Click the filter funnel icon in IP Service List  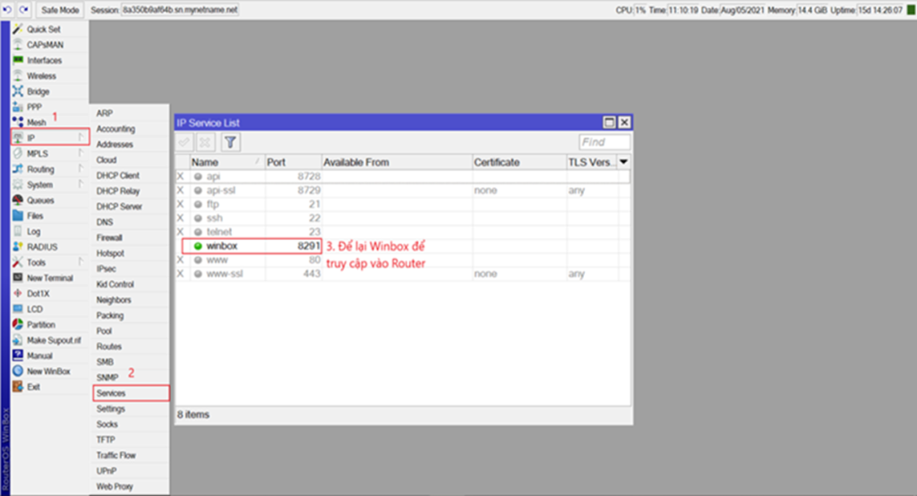coord(230,142)
